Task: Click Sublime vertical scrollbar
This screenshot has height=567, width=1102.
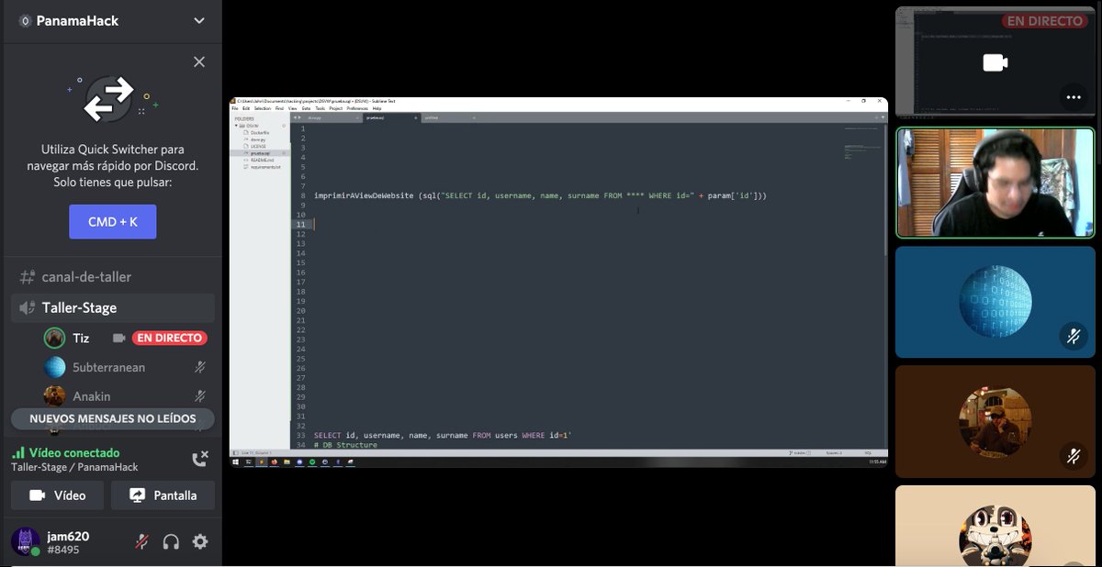Action: click(x=885, y=188)
